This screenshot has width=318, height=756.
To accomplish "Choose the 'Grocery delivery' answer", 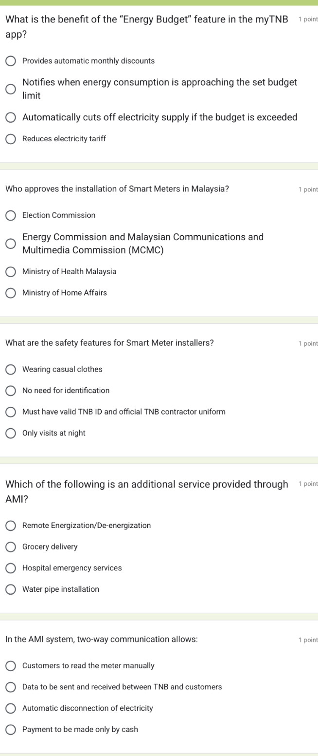I will 10,547.
